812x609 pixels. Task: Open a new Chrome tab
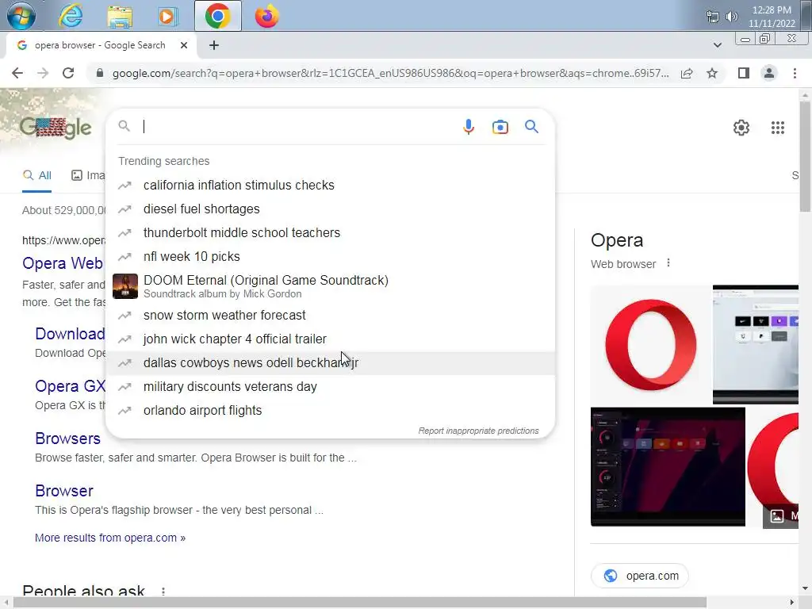click(214, 45)
